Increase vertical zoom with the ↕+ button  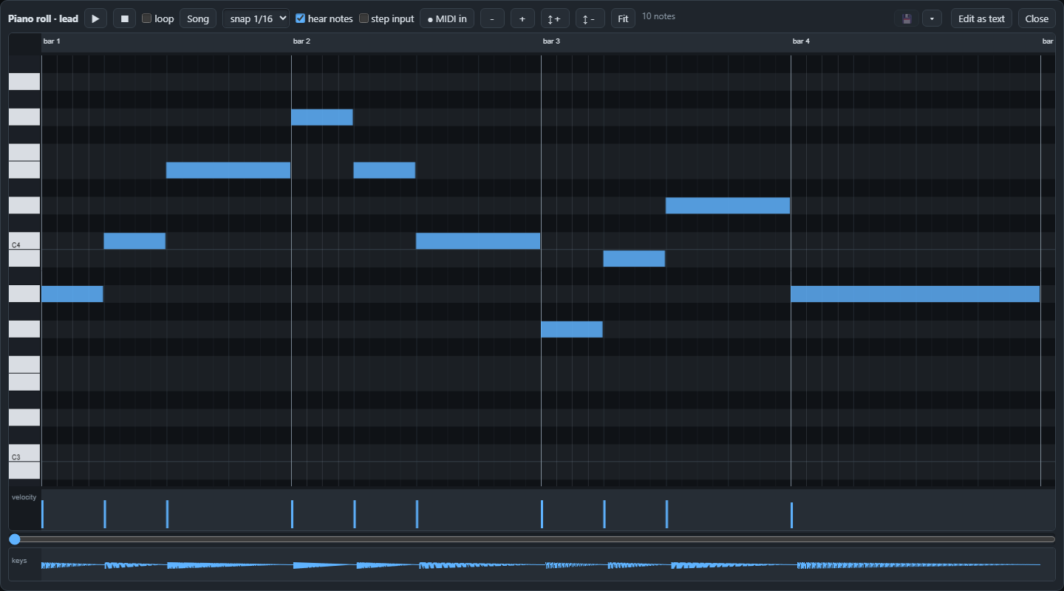(555, 18)
